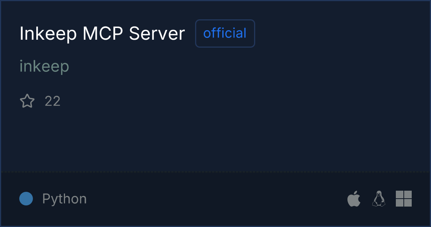Click the word "MCP" in the card title
This screenshot has height=227, width=431.
tap(103, 34)
